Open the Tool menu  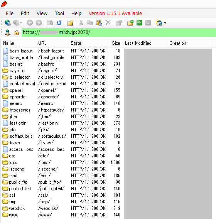coord(59,14)
